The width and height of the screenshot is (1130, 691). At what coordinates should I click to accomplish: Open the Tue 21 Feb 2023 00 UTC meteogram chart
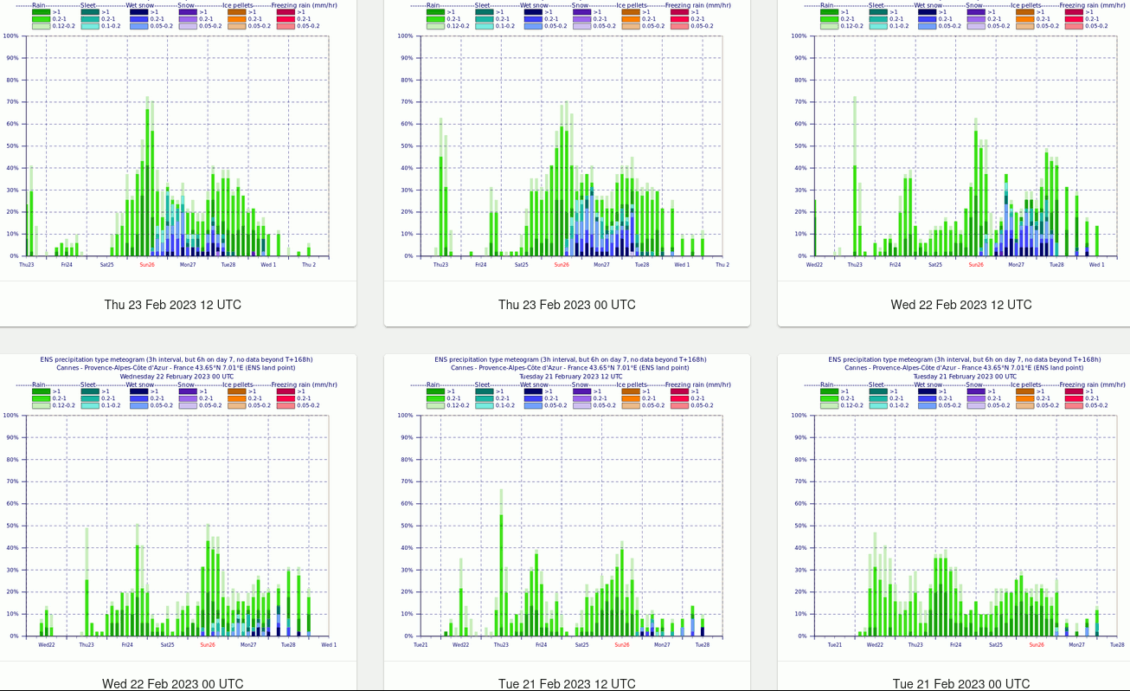click(954, 507)
